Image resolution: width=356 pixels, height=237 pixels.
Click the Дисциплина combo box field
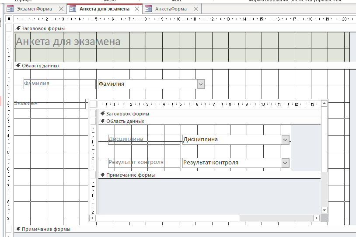pos(236,139)
